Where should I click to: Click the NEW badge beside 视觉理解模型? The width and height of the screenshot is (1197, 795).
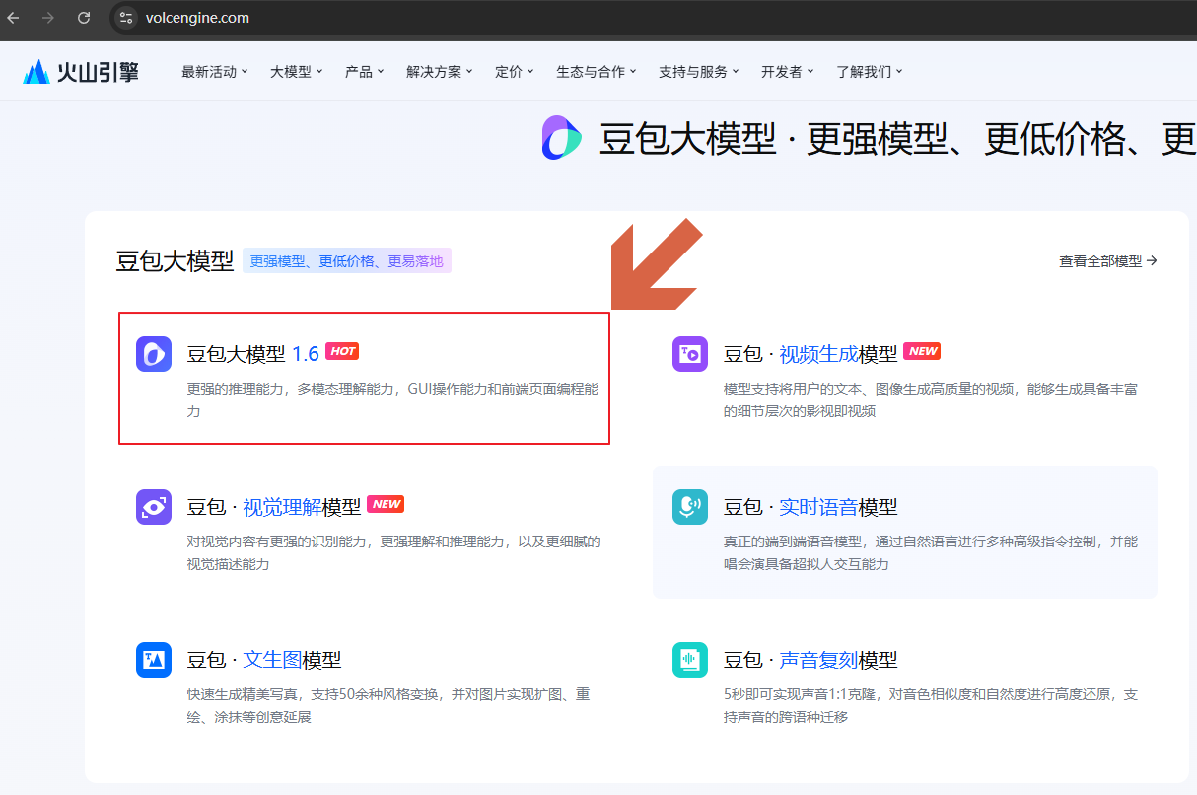[x=386, y=504]
